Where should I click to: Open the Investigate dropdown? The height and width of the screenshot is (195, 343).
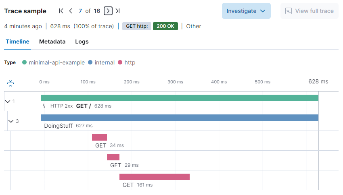(x=246, y=11)
